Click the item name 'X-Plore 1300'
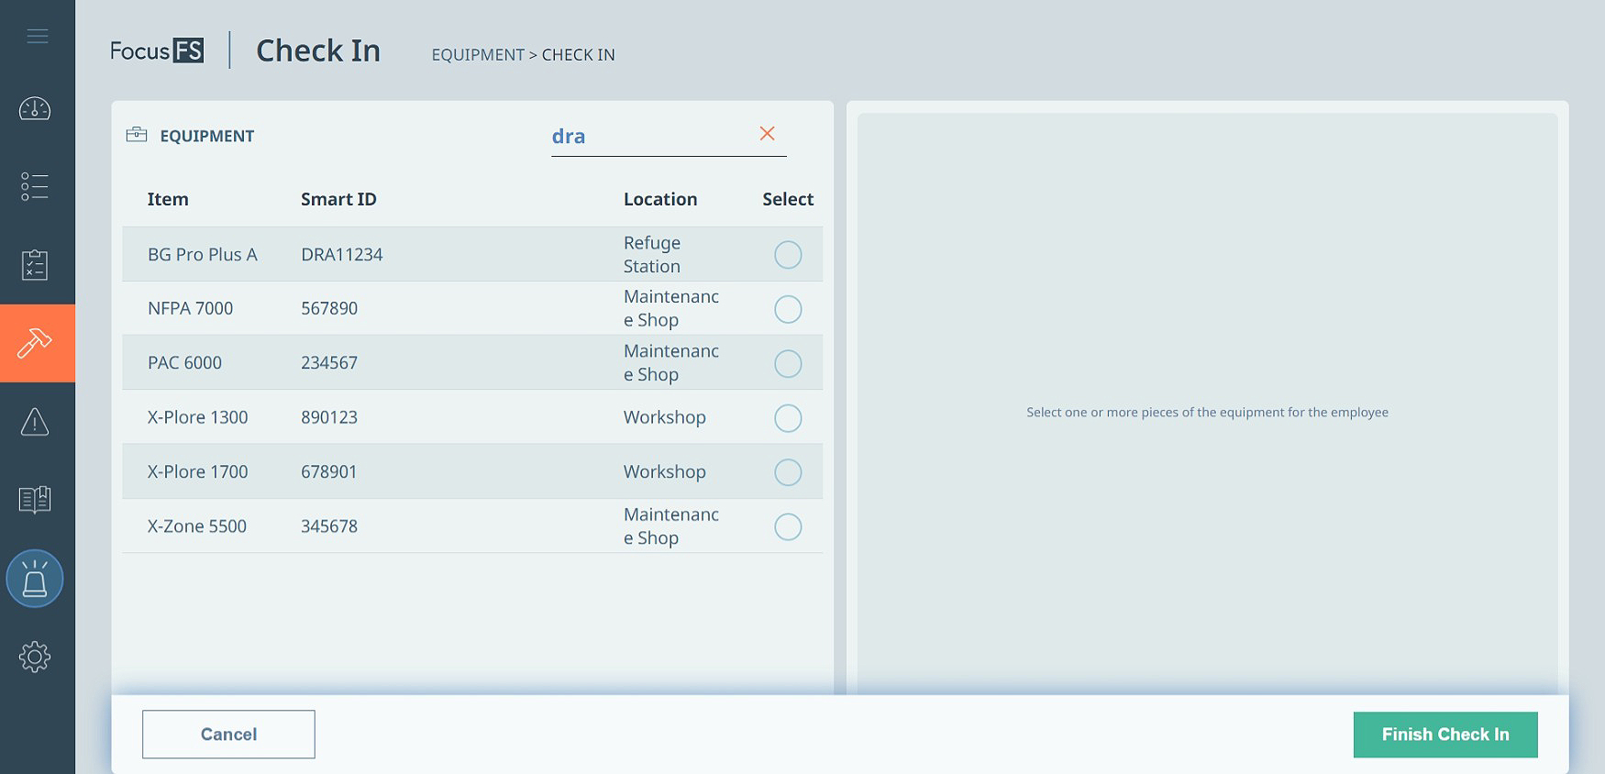Screen dimensions: 1605x774 [x=197, y=417]
